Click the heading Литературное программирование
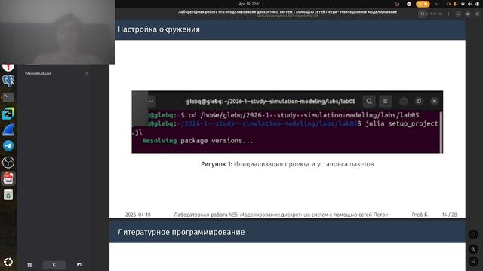 click(x=181, y=232)
